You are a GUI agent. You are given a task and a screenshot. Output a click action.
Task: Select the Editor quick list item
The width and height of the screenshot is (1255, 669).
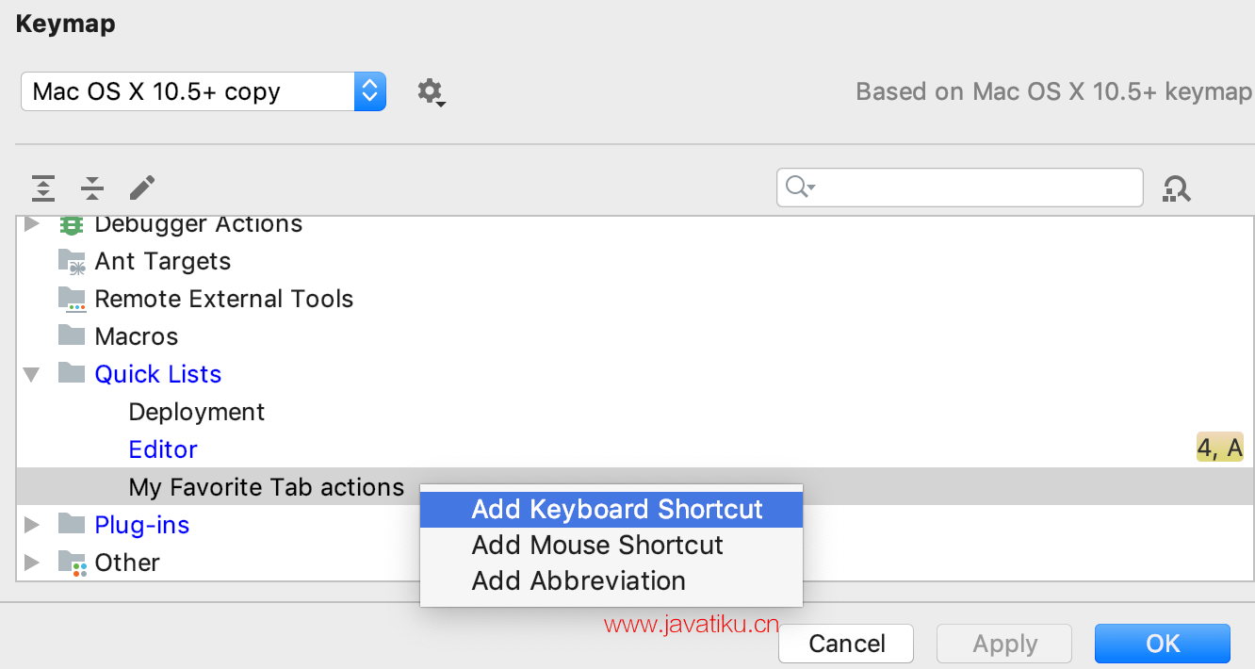163,449
